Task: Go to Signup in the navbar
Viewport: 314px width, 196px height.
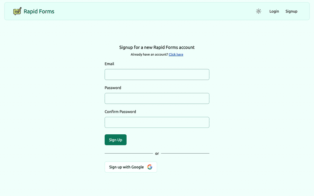Action: 291,11
